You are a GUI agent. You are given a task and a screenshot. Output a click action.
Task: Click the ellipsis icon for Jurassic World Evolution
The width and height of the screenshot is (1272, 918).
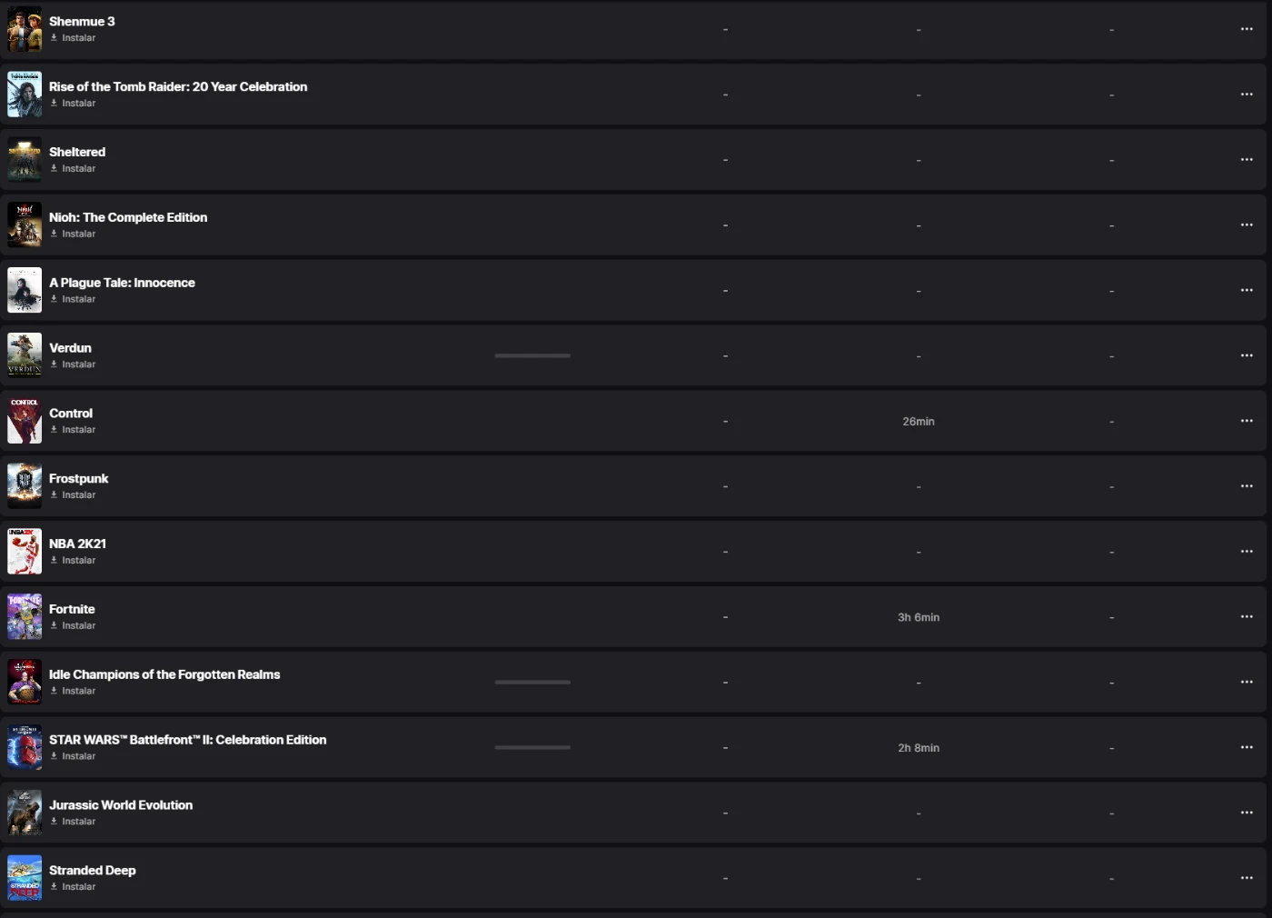point(1247,813)
